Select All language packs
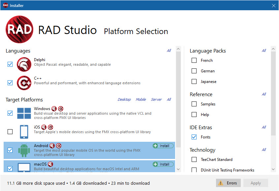Image resolution: width=279 pixels, height=191 pixels. tap(264, 51)
